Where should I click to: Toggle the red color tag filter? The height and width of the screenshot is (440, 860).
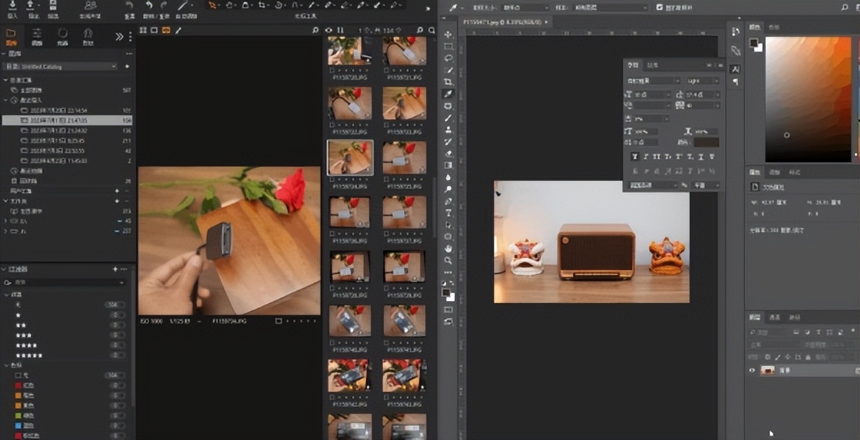coord(19,386)
